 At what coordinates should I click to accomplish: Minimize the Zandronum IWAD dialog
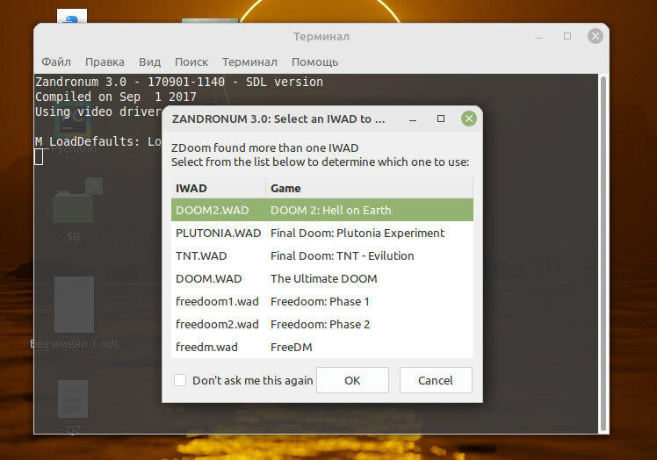click(x=413, y=120)
